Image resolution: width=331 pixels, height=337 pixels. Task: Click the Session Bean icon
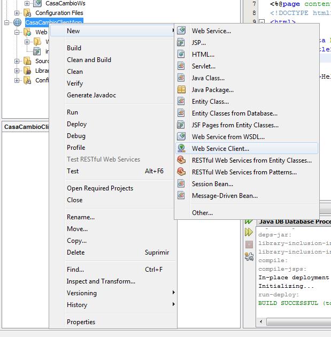(181, 183)
